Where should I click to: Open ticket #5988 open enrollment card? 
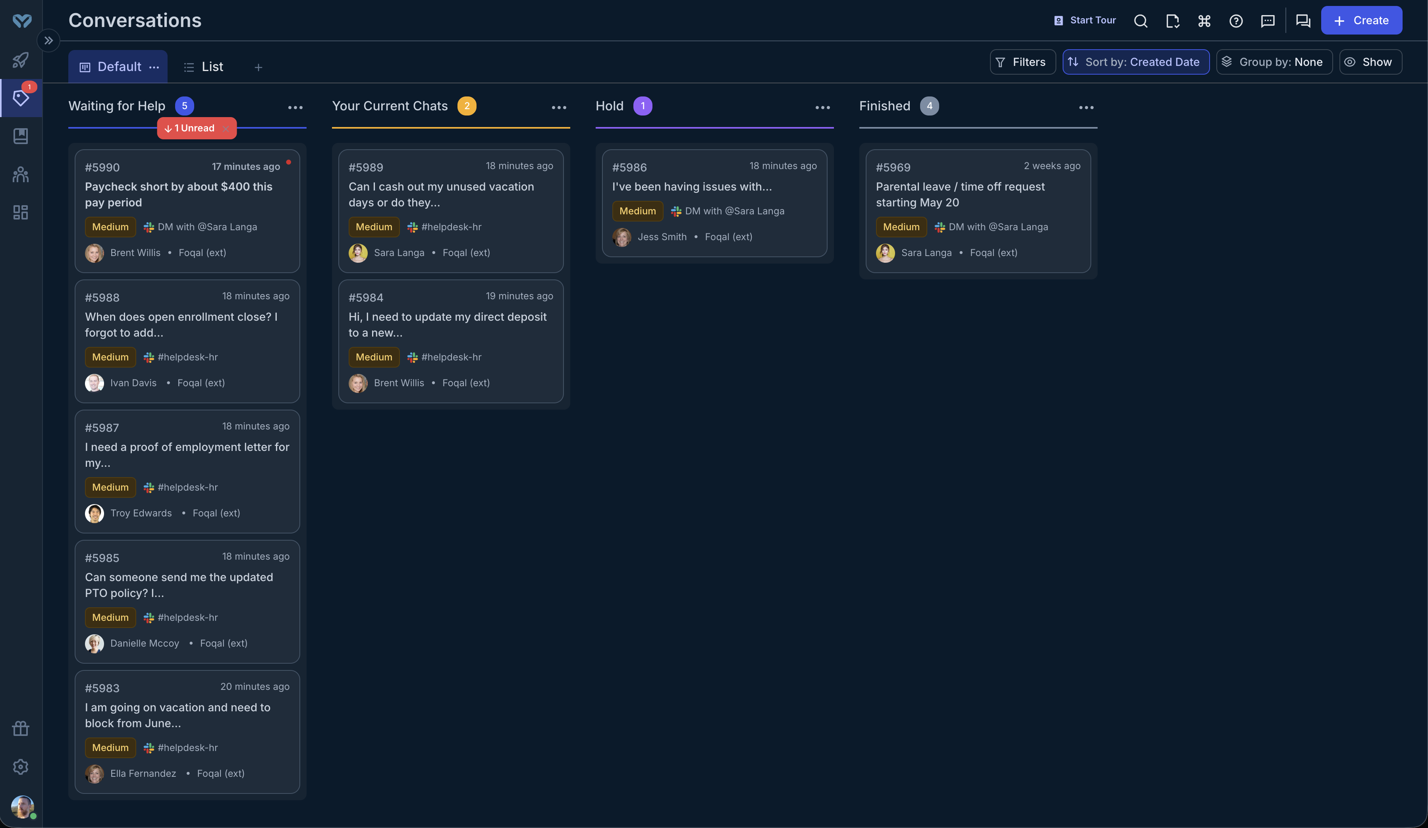pyautogui.click(x=187, y=341)
